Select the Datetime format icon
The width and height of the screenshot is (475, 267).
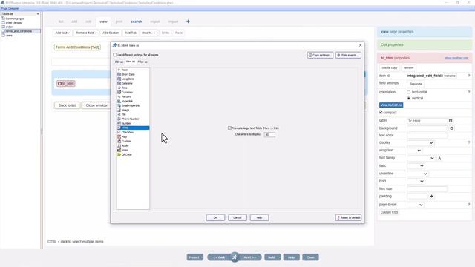coord(119,83)
